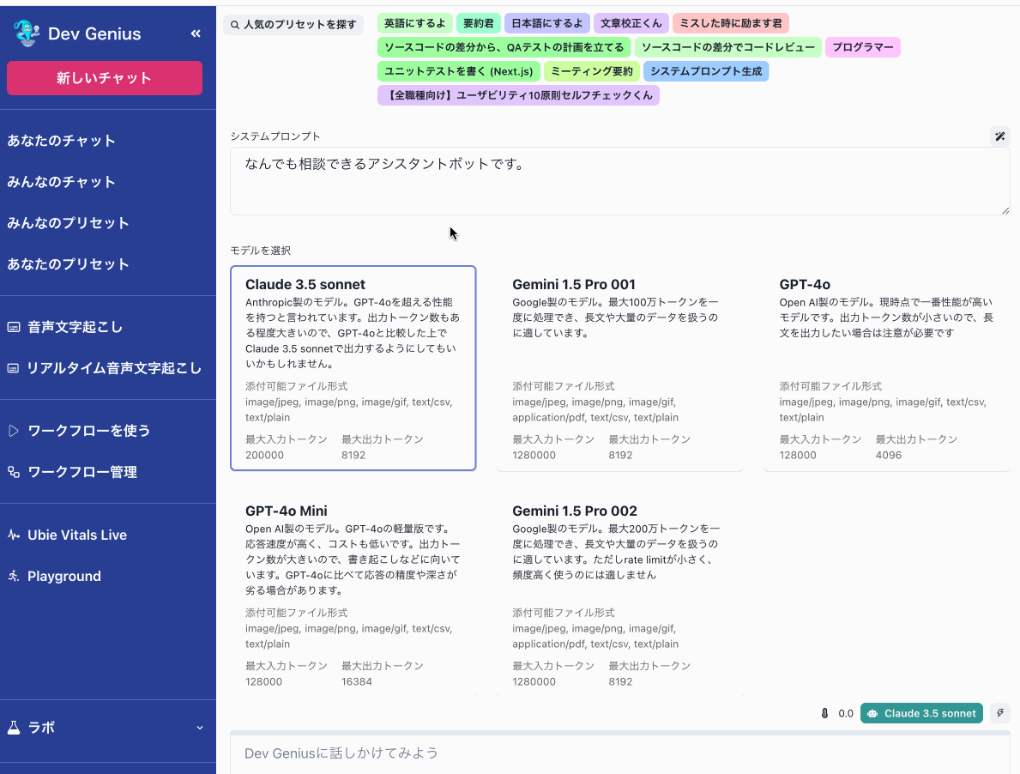
Task: Choose the GPT-4o Mini model card
Action: pos(353,595)
